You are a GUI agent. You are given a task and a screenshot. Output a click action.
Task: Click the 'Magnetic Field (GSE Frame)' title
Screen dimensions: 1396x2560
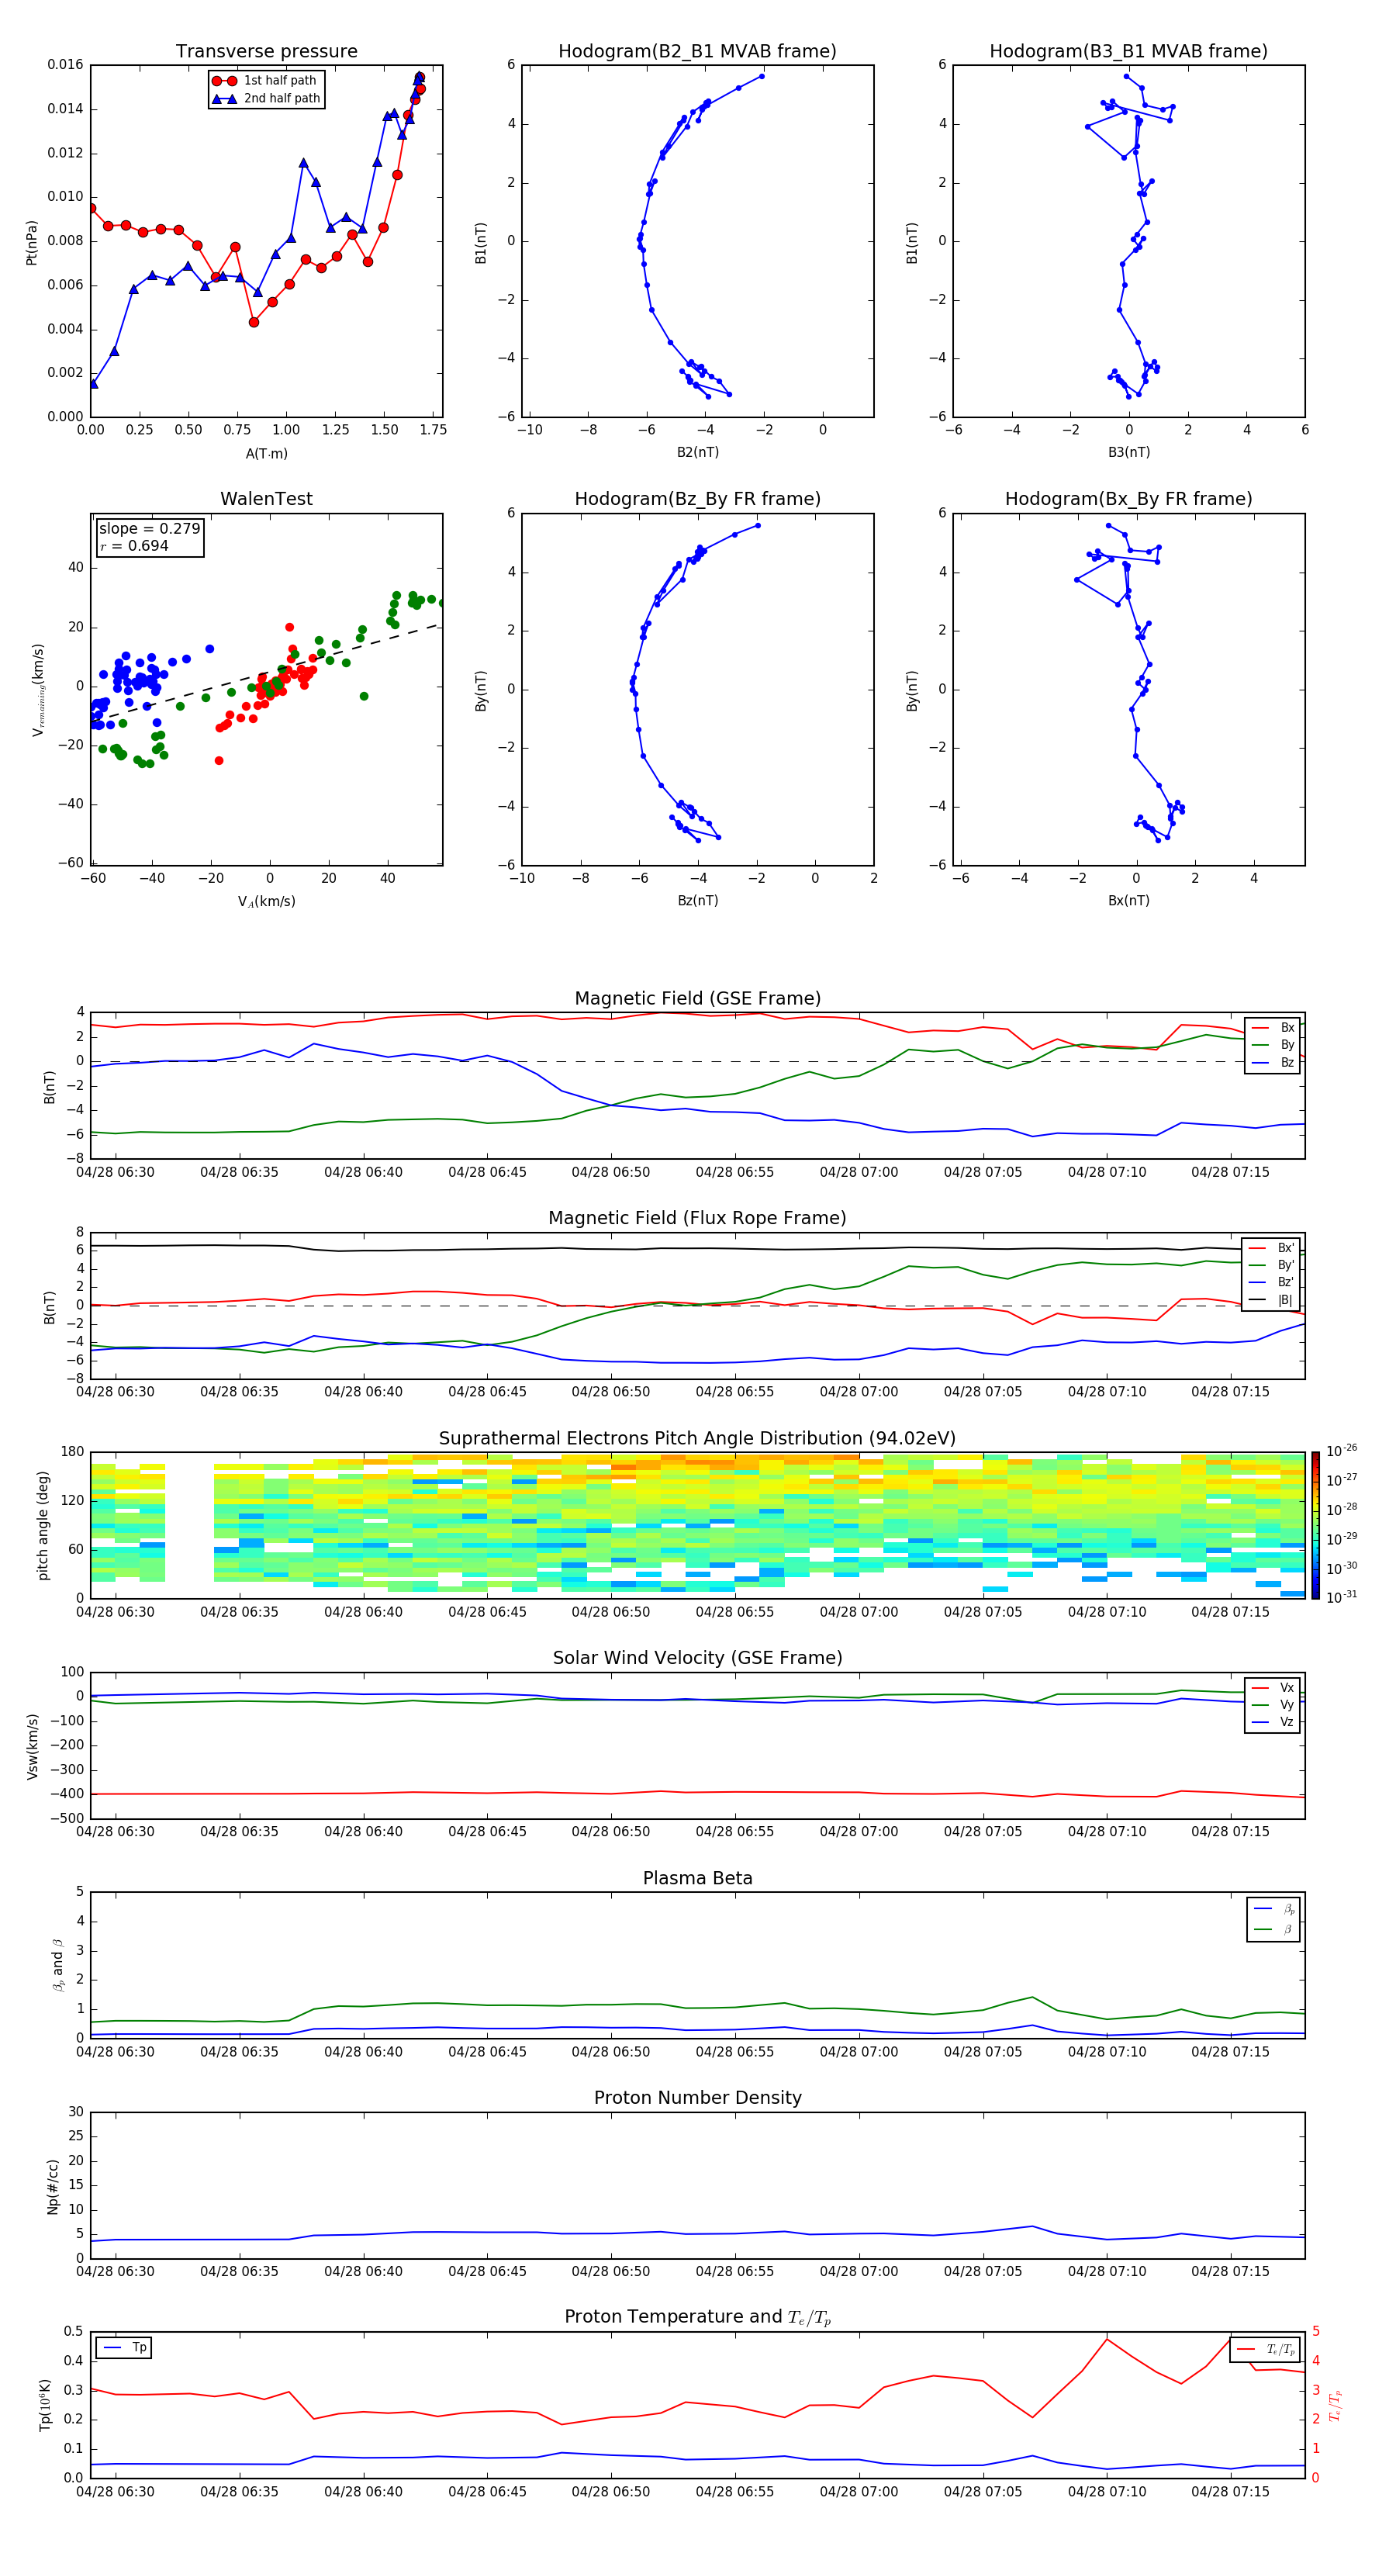tap(697, 998)
